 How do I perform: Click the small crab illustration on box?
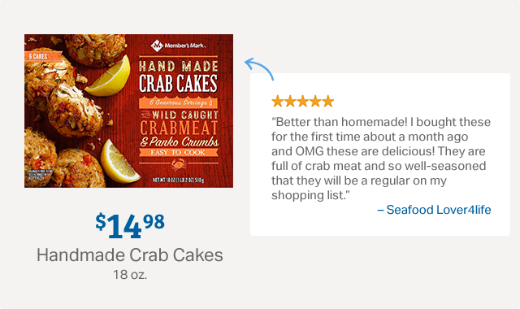[179, 164]
